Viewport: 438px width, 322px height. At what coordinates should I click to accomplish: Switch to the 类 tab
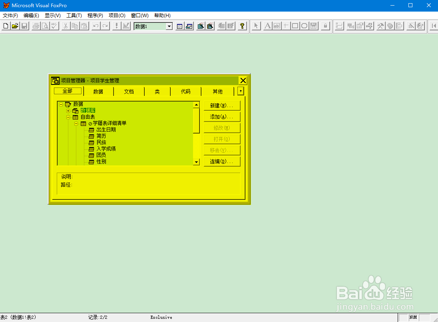[x=157, y=91]
